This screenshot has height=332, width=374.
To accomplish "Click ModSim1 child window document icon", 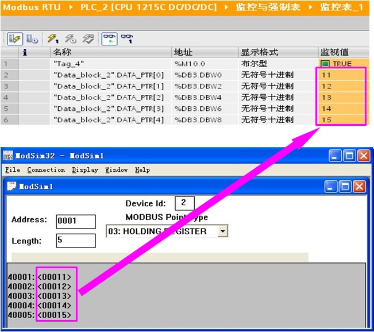I will 11,186.
